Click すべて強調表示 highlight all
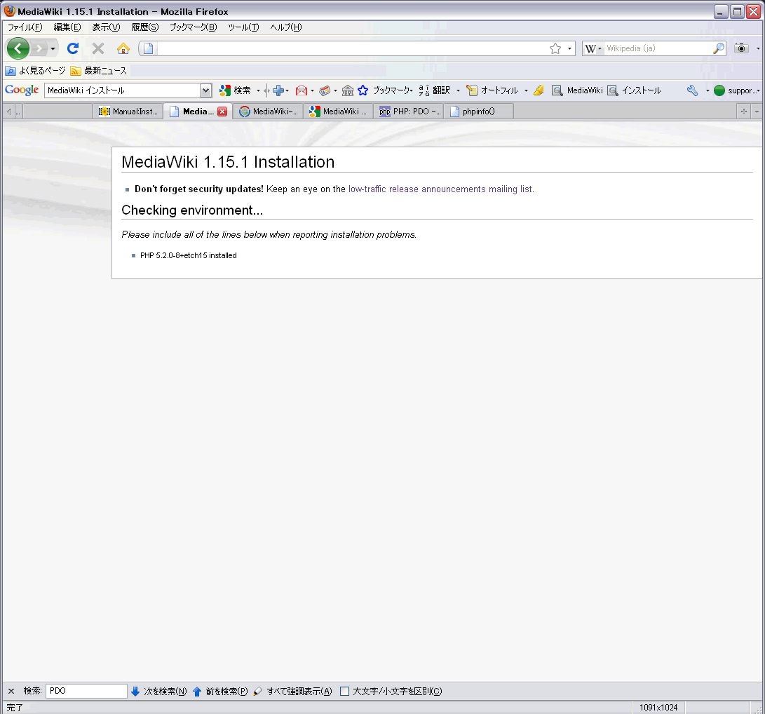This screenshot has width=765, height=714. point(293,691)
